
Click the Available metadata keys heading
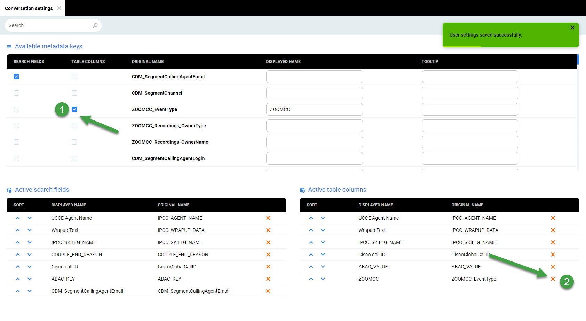tap(48, 46)
